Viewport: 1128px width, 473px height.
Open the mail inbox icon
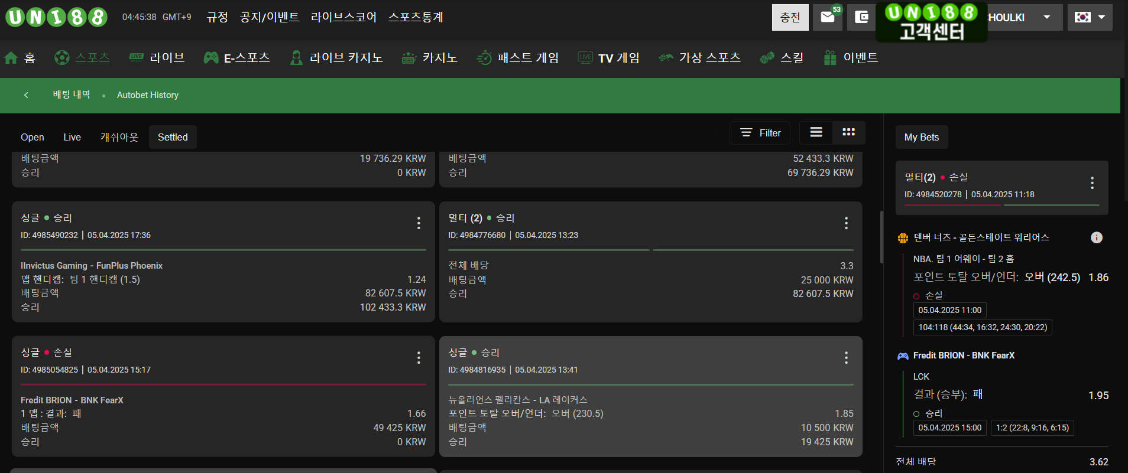(x=828, y=17)
